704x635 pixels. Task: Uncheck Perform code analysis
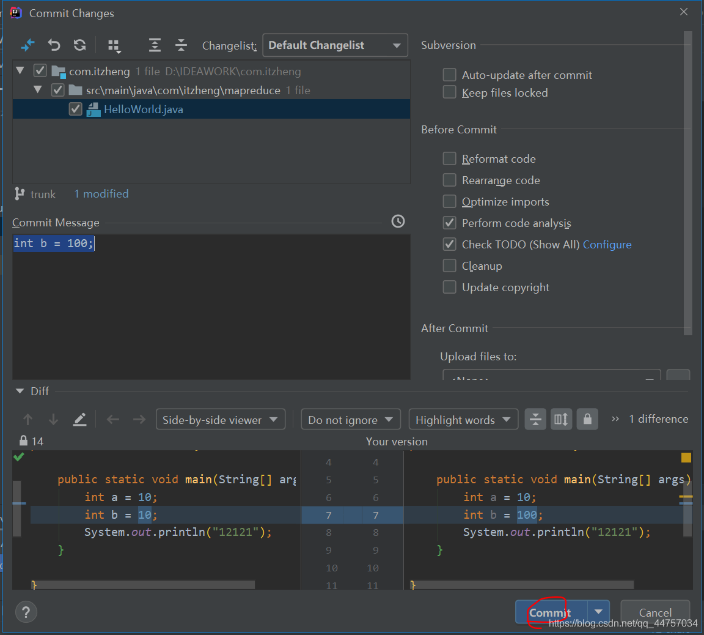[x=449, y=223]
